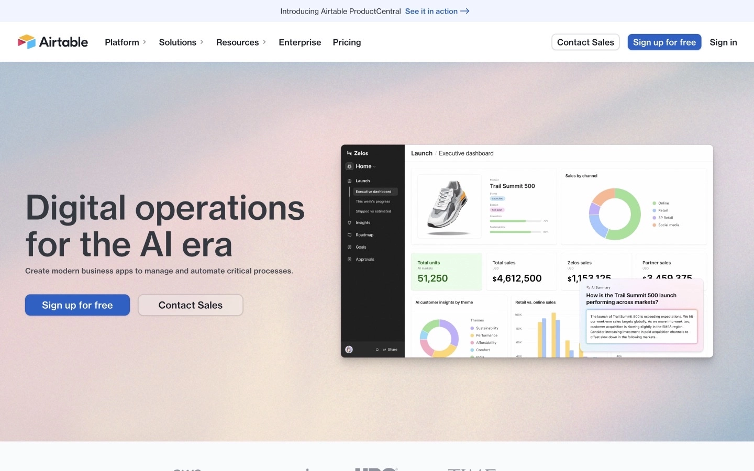
Task: Open Insights in the dashboard sidebar
Action: (363, 223)
